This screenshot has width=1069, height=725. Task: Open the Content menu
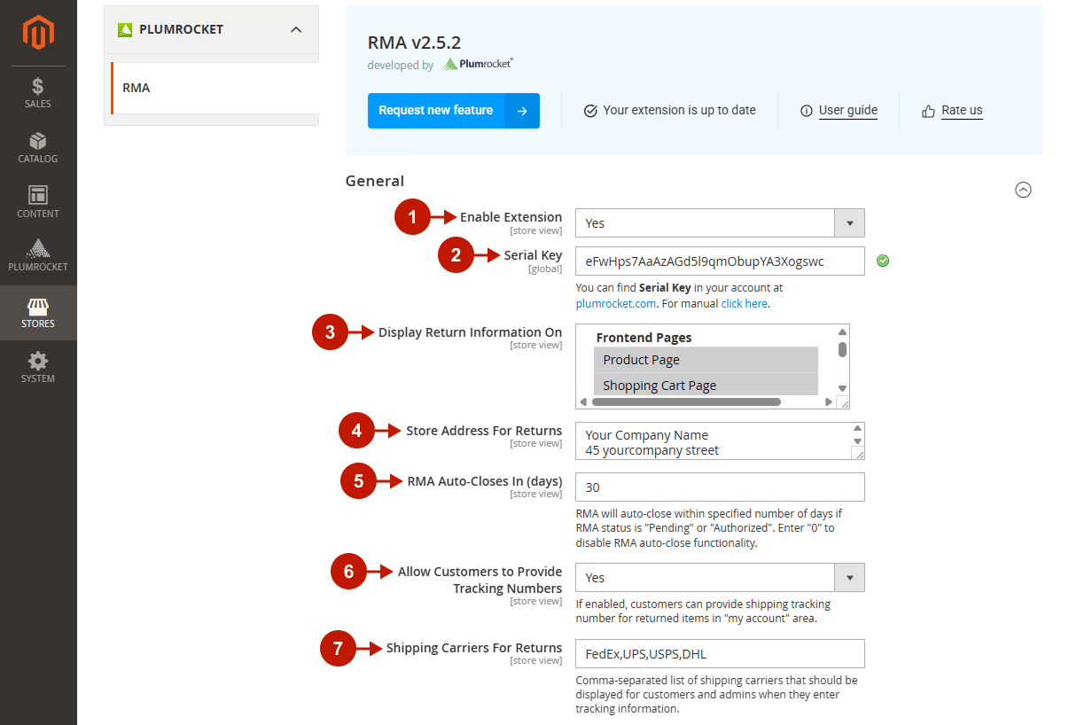(38, 203)
